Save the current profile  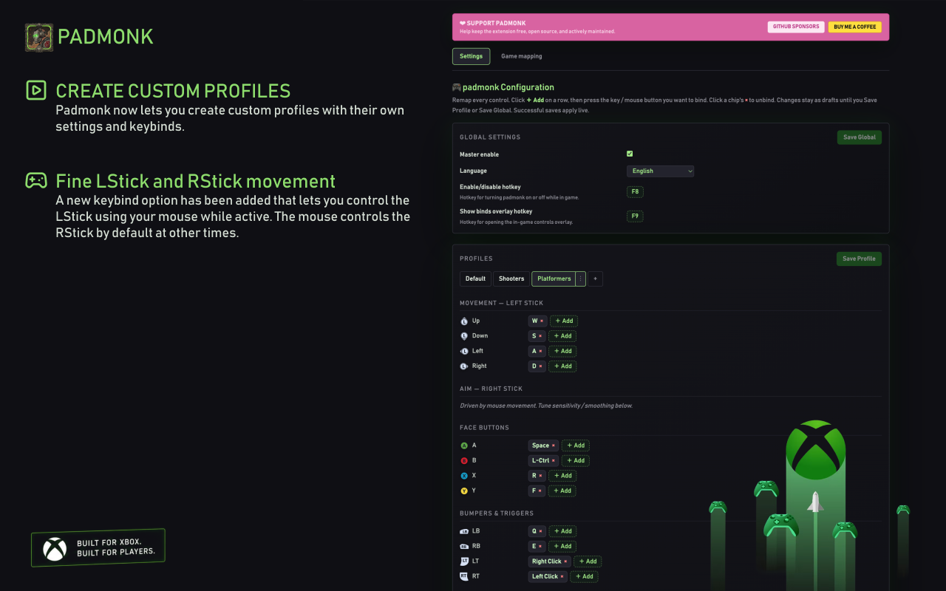[860, 259]
